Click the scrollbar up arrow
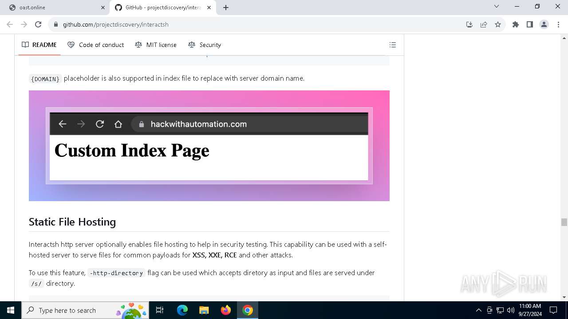568x319 pixels. 564,38
